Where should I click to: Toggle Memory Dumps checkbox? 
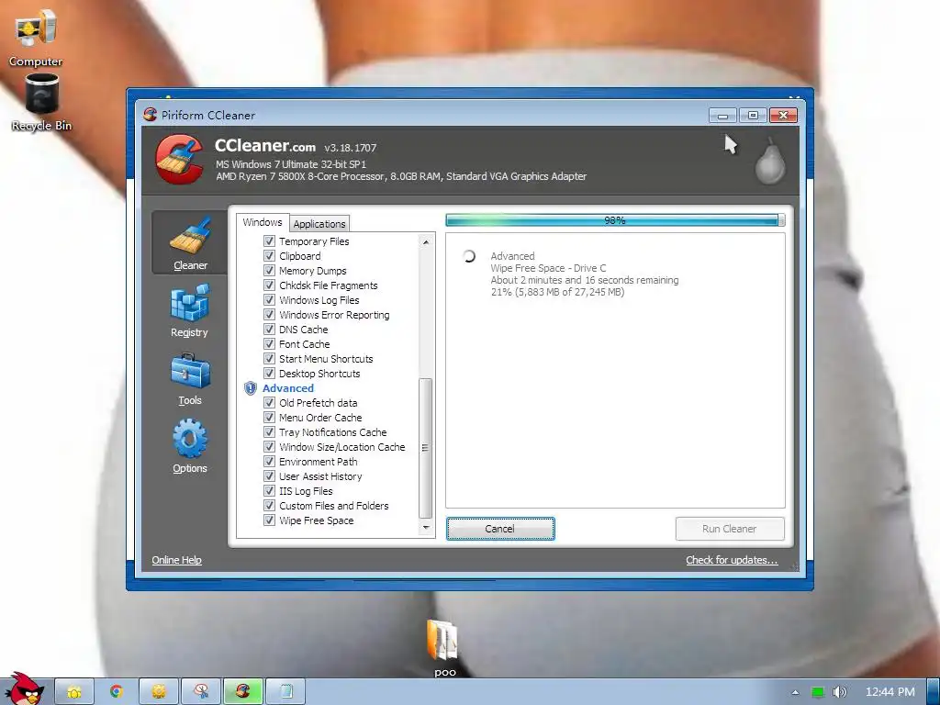[269, 271]
